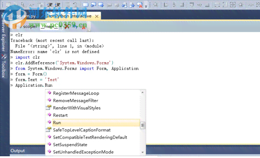Click the comment out selected lines icon
This screenshot has width=260, height=158.
(68, 5)
